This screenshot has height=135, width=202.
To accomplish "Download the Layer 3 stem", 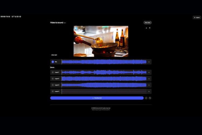I will 149,85.
